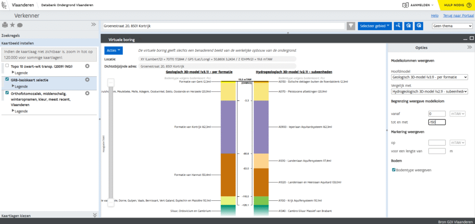Click the Help link

[x=435, y=16]
